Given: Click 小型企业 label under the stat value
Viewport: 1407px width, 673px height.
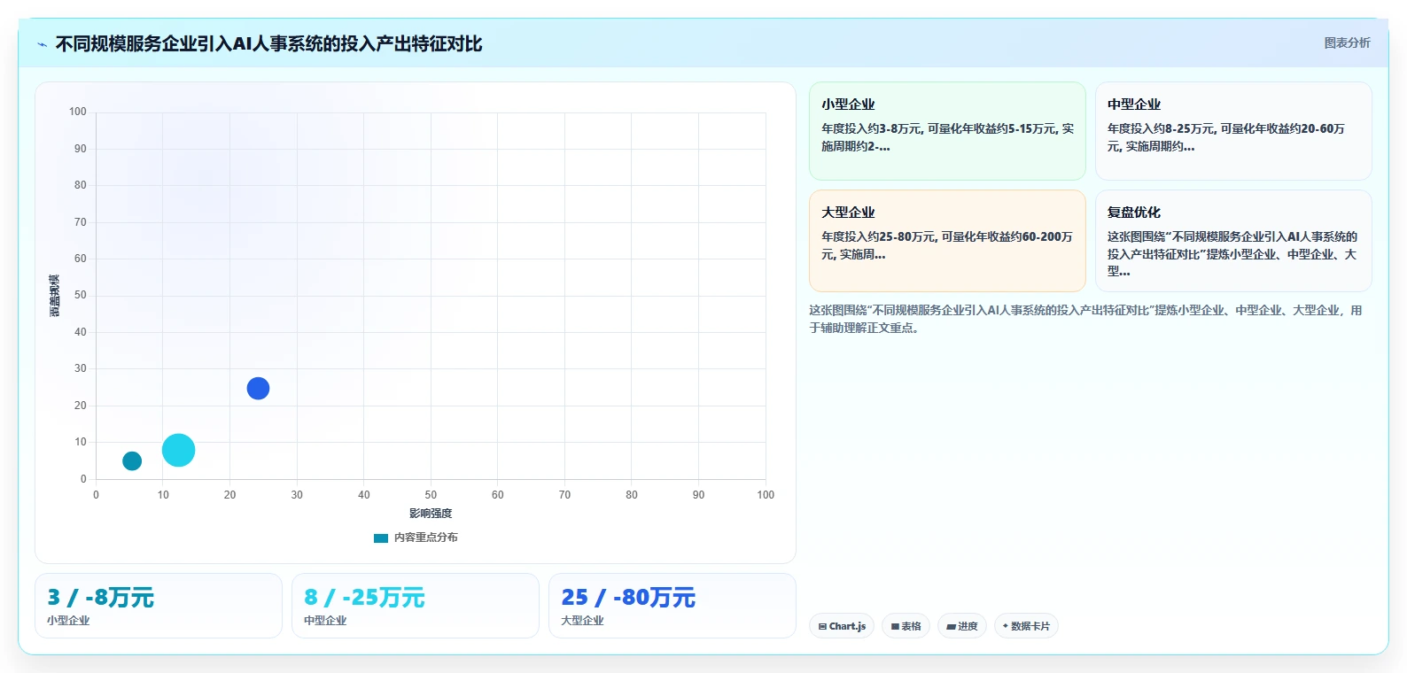Looking at the screenshot, I should coord(68,621).
